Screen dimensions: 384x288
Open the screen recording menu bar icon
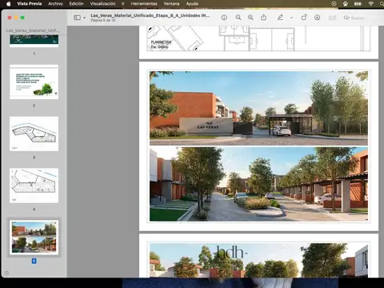click(334, 4)
